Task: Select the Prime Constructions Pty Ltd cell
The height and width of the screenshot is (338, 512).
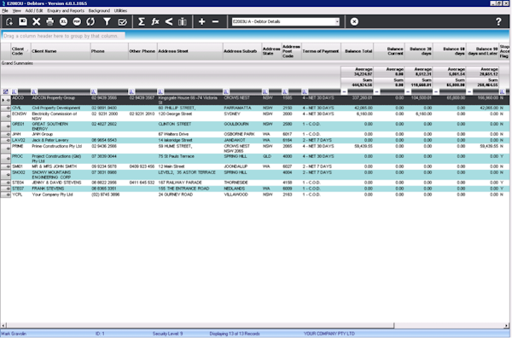Action: click(61, 149)
